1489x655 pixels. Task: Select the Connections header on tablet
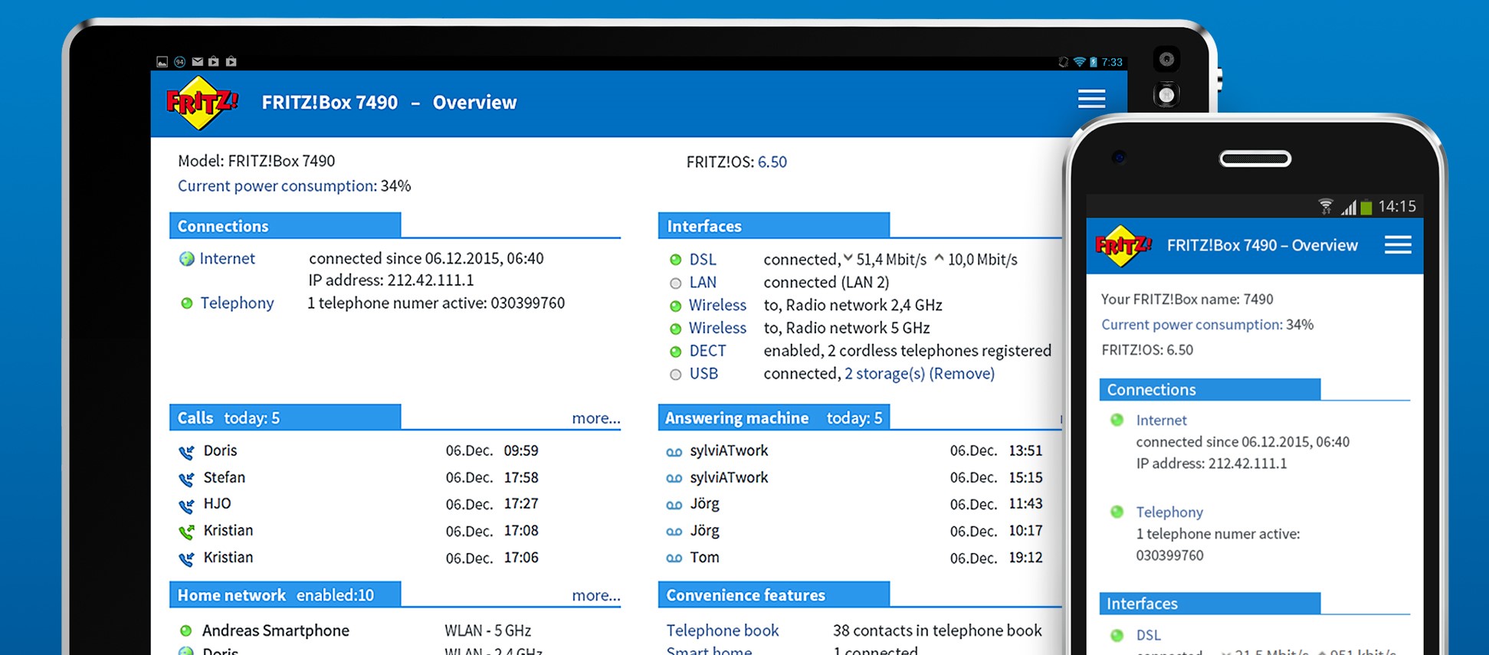click(285, 225)
